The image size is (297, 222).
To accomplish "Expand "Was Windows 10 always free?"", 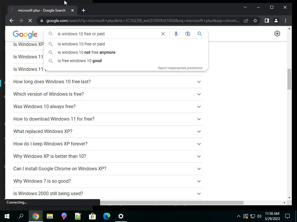I will pyautogui.click(x=108, y=107).
